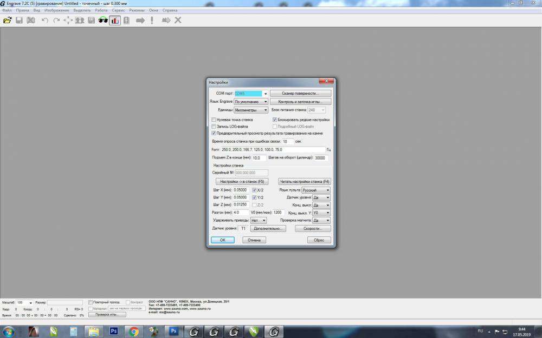This screenshot has height=338, width=542.
Task: Open the 'Изображение' menu
Action: (x=57, y=10)
